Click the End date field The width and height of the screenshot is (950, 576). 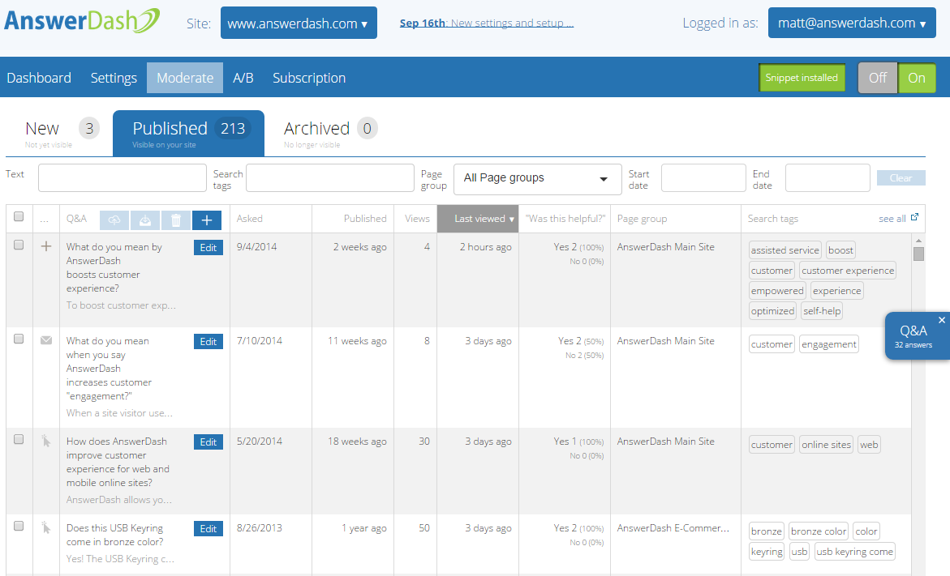coord(827,178)
